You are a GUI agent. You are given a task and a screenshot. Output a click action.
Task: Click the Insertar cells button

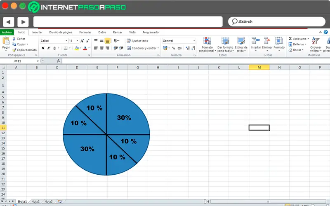[x=256, y=44]
